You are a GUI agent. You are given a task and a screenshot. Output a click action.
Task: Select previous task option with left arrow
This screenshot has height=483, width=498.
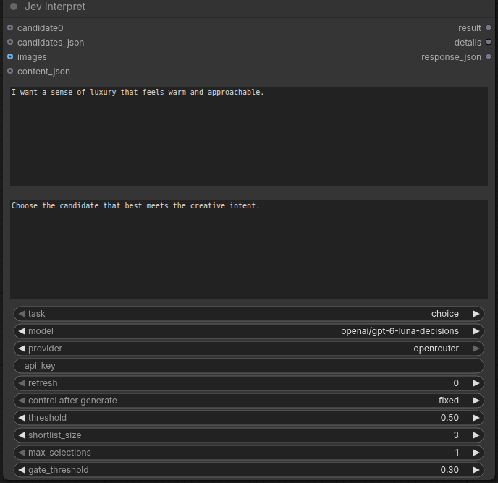coord(22,314)
